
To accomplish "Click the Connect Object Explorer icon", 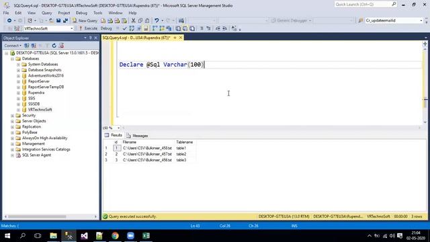I will click(x=26, y=46).
